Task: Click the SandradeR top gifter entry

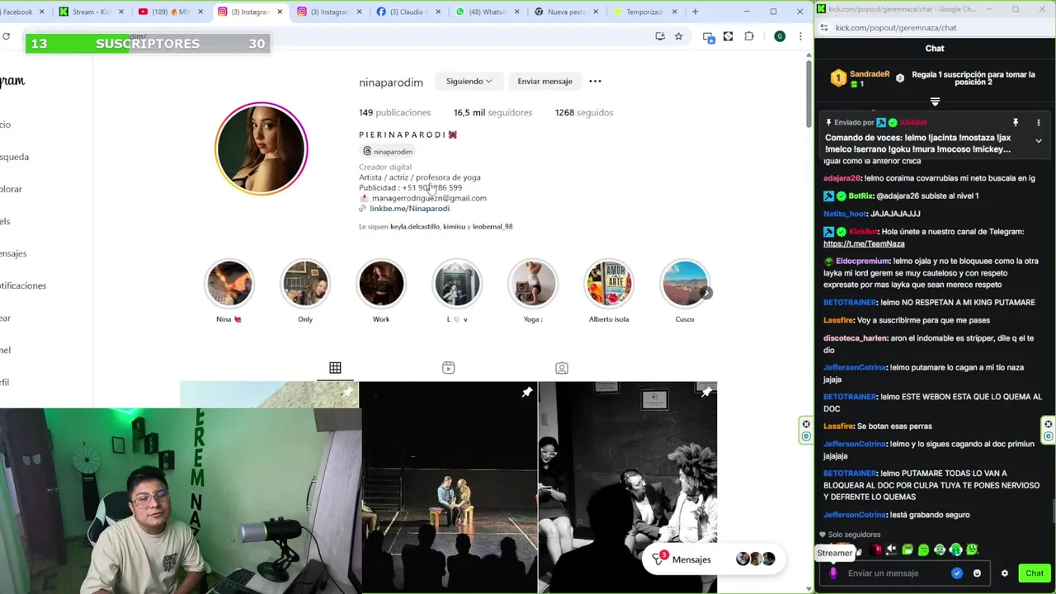Action: click(860, 78)
